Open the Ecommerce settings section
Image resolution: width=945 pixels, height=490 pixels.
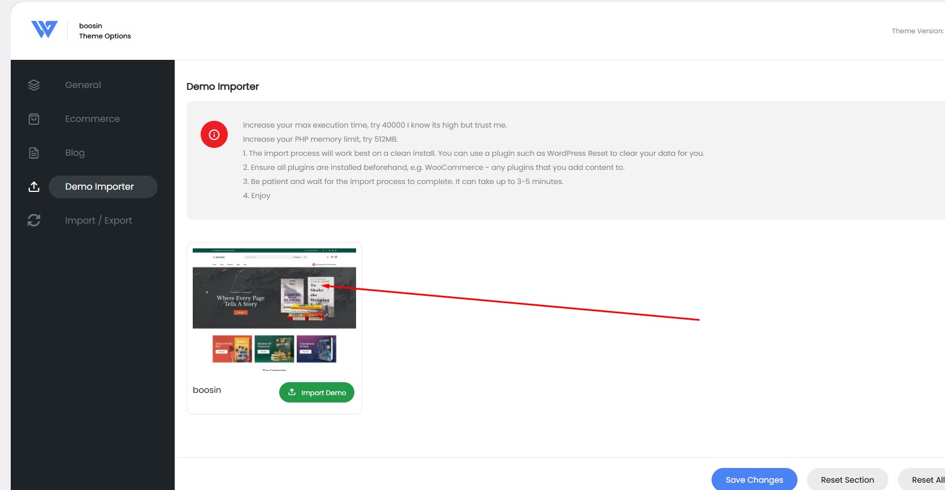coord(93,119)
